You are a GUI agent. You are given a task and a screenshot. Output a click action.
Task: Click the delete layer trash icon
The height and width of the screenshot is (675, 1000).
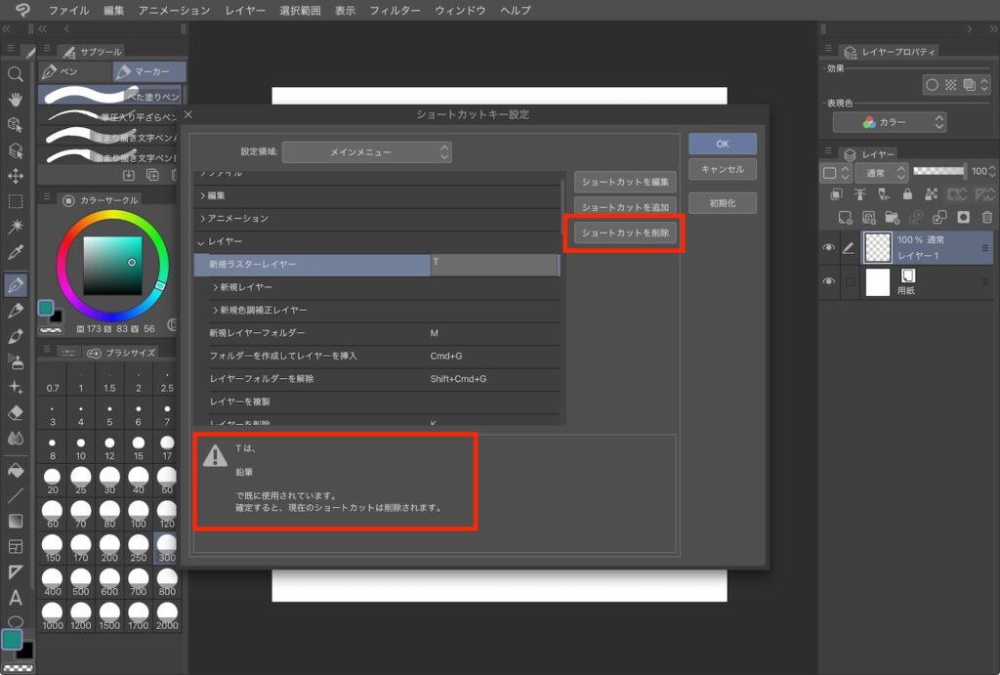(x=986, y=218)
